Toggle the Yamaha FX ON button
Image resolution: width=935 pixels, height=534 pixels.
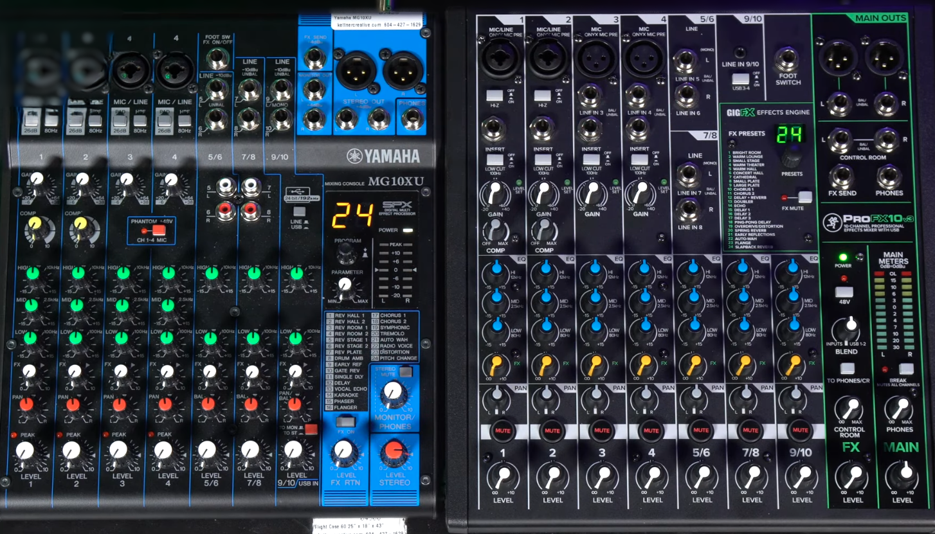pos(345,422)
